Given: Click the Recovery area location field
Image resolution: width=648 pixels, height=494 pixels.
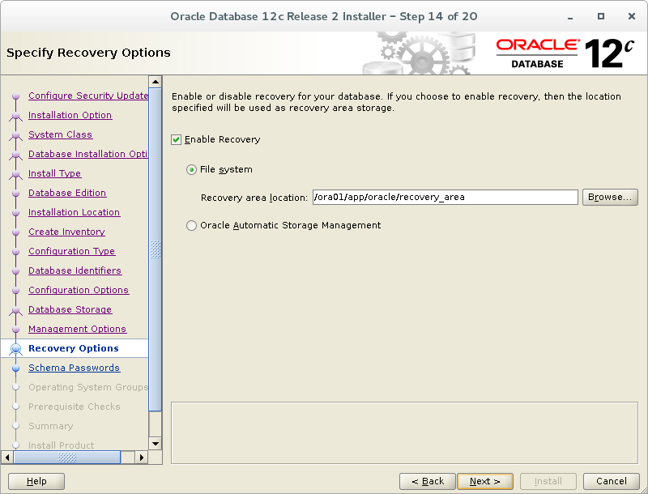Looking at the screenshot, I should pos(445,197).
